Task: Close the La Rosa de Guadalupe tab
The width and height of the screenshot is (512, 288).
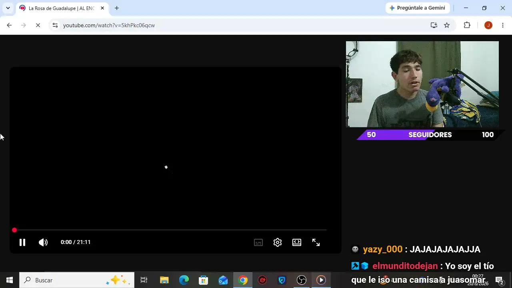Action: pos(102,8)
